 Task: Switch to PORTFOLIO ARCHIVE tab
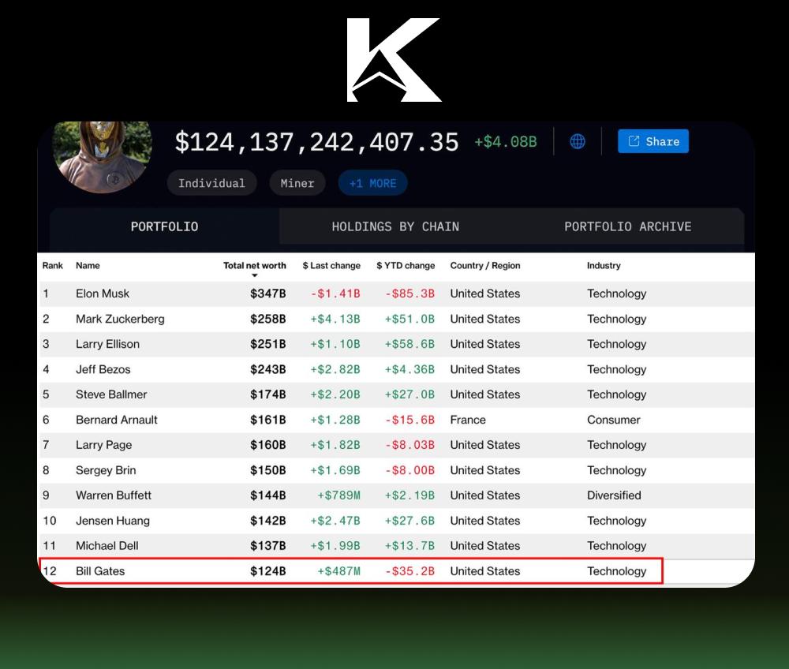(x=627, y=227)
